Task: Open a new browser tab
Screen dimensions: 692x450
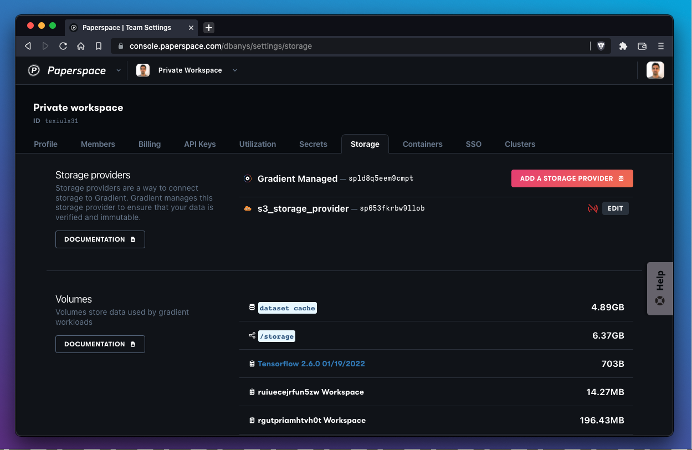Action: click(208, 28)
